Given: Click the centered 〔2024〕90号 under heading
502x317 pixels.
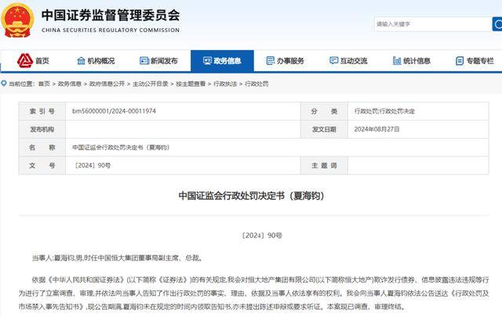Looking at the screenshot, I should pos(261,236).
